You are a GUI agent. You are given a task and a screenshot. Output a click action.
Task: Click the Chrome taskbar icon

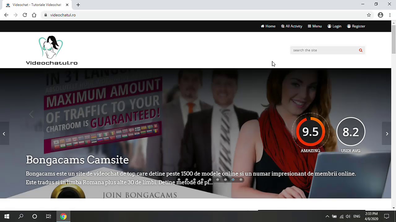[63, 216]
